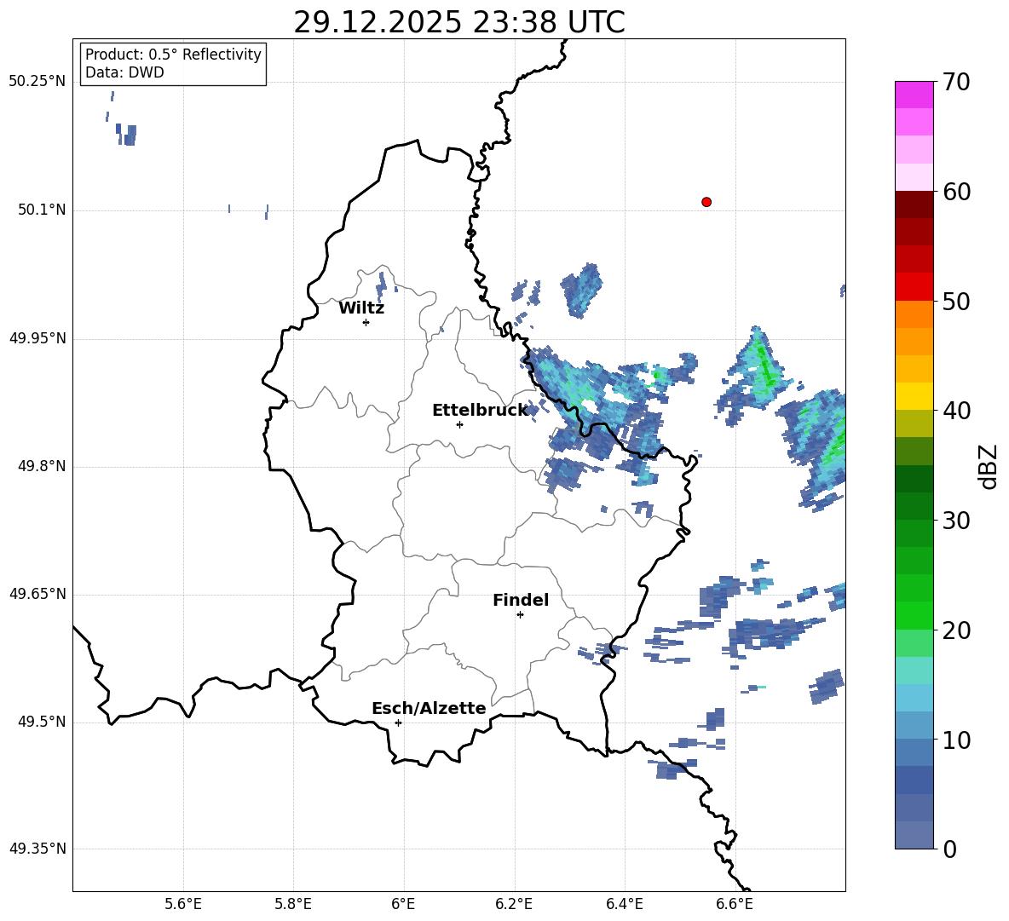Click the 49.8°N latitude label
This screenshot has width=1009, height=921.
pyautogui.click(x=42, y=466)
